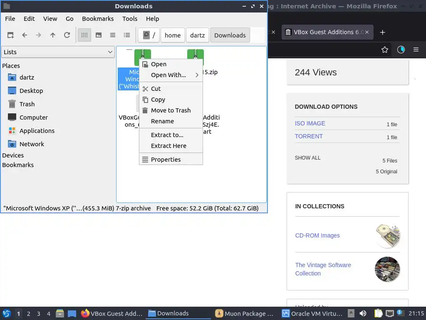
Task: Switch to thumbnail view mode
Action: click(99, 35)
